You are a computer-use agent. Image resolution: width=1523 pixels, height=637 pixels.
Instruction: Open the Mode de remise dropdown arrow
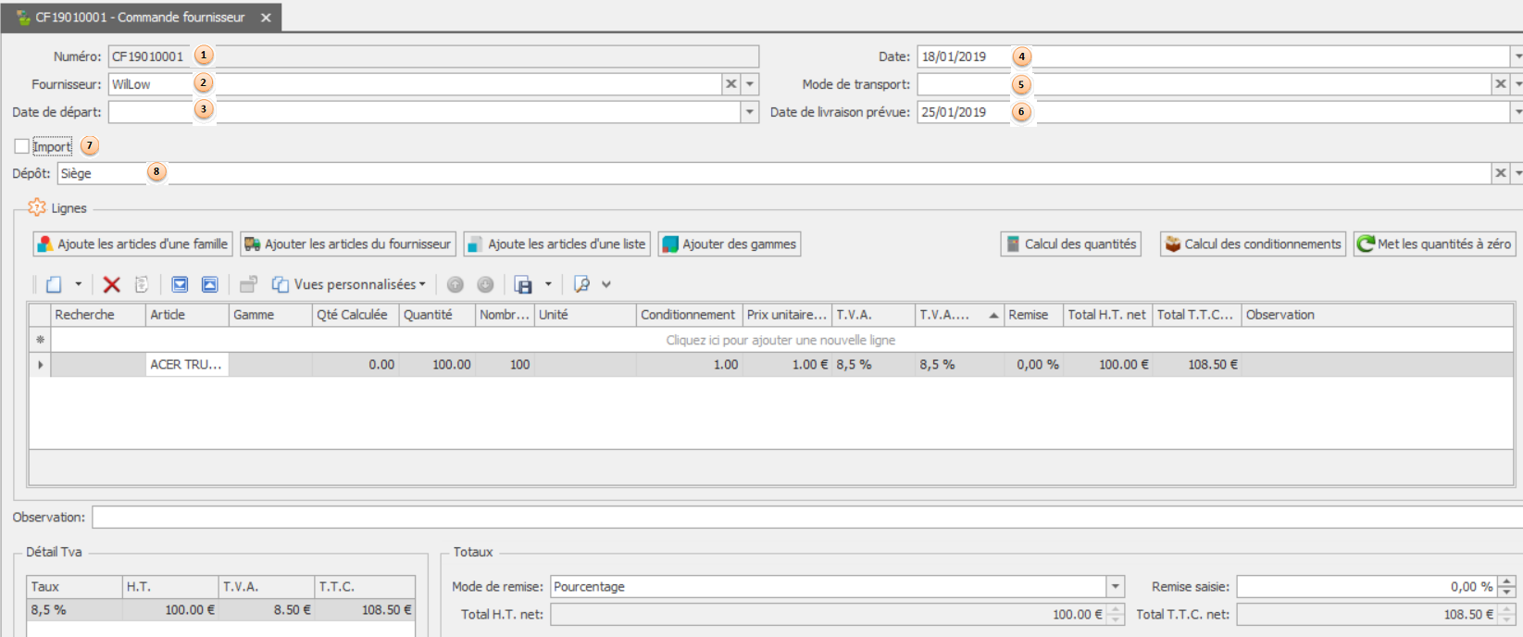pos(1116,586)
